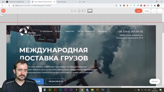Open volume control in system tray
Image resolution: width=164 pixels, height=92 pixels.
145,90
